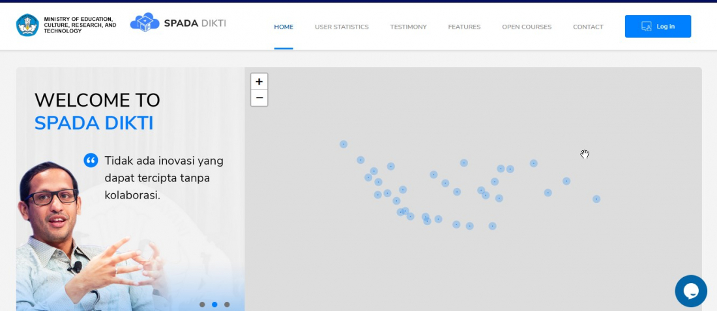Jump to the third carousel slide dot
The height and width of the screenshot is (311, 717).
227,304
